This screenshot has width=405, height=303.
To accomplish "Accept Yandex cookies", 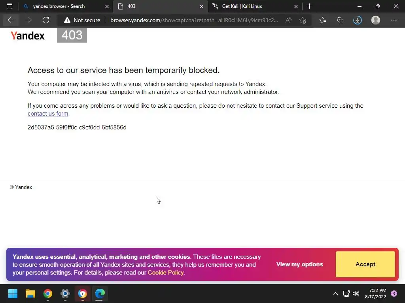I will 365,264.
